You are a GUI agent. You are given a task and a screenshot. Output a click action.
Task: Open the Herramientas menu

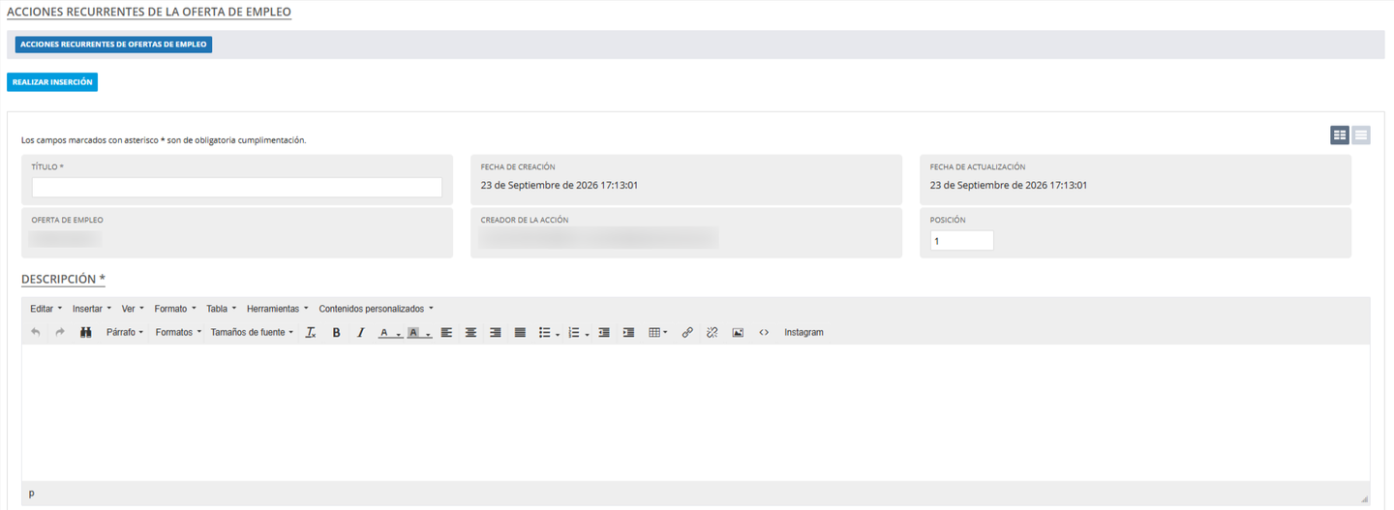coord(278,309)
